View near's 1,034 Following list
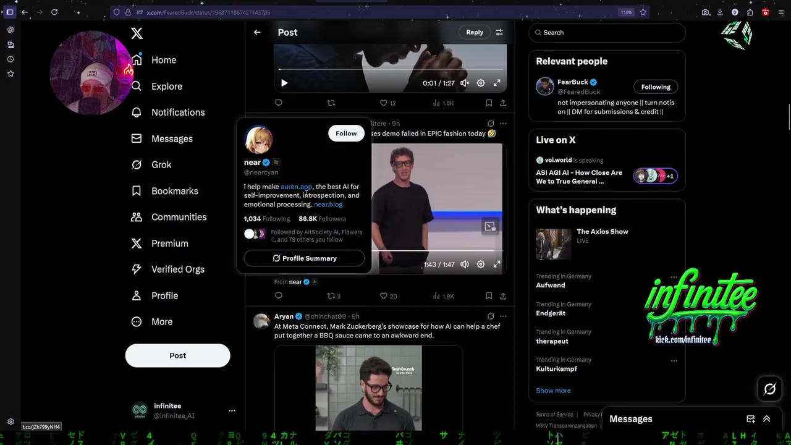The height and width of the screenshot is (445, 791). point(267,219)
